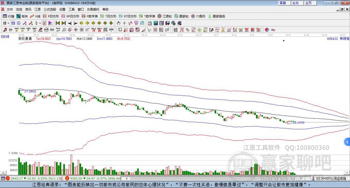Open the 工具 menu
Image resolution: width=350 pixels, height=188 pixels.
pyautogui.click(x=71, y=9)
